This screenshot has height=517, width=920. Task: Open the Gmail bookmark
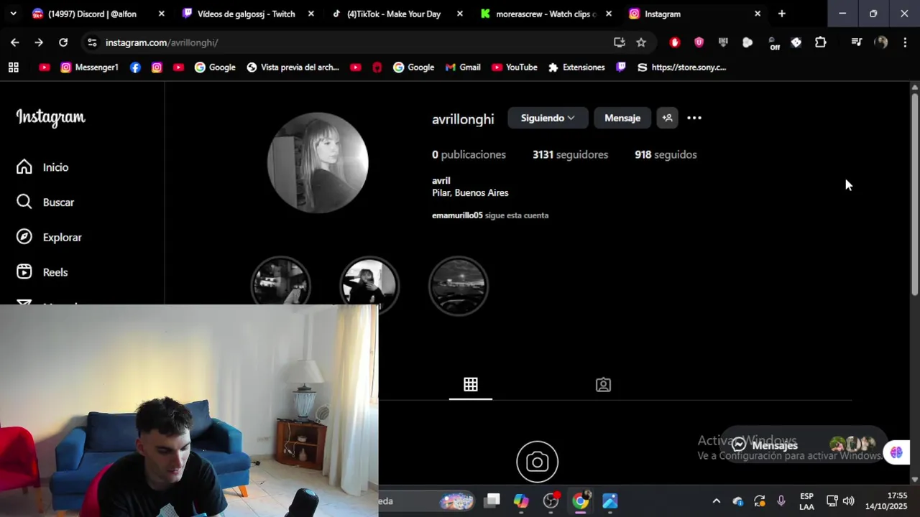click(x=462, y=67)
